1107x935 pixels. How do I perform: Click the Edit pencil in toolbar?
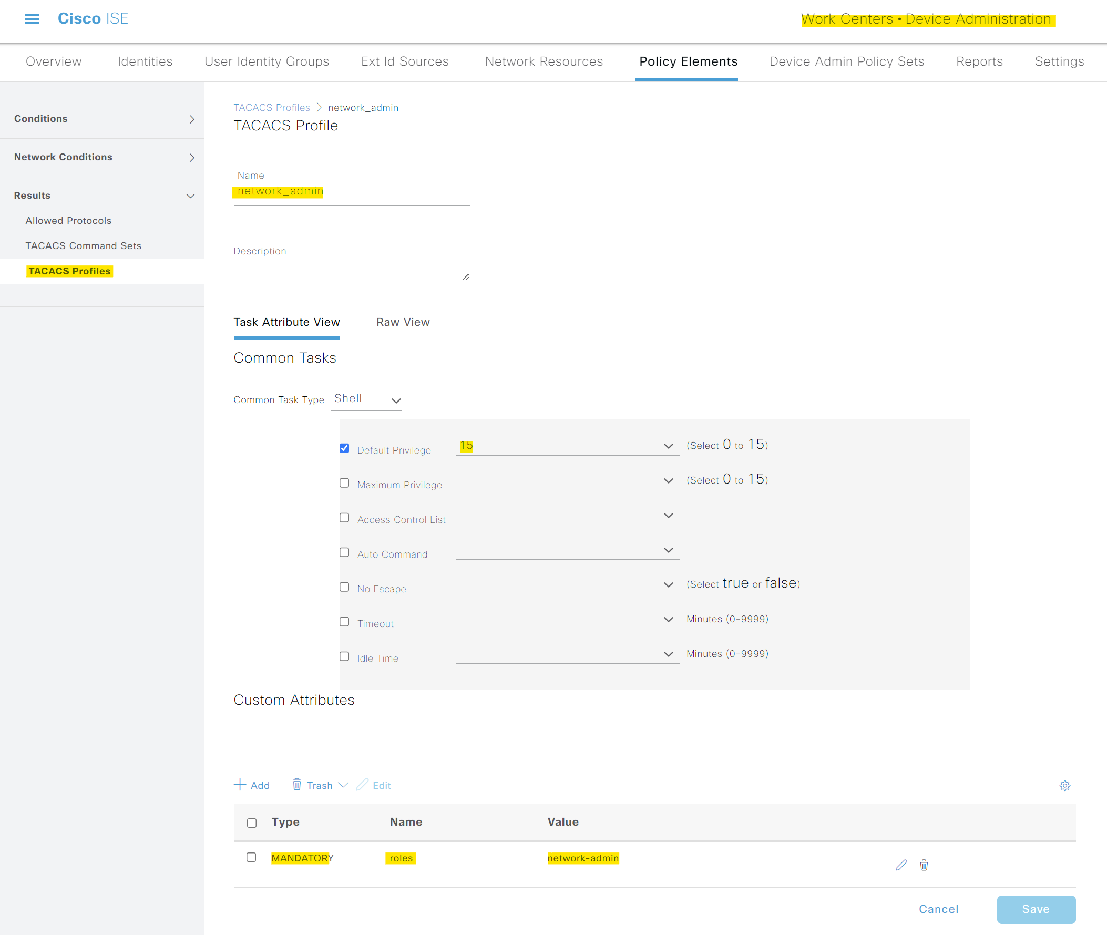(x=362, y=785)
